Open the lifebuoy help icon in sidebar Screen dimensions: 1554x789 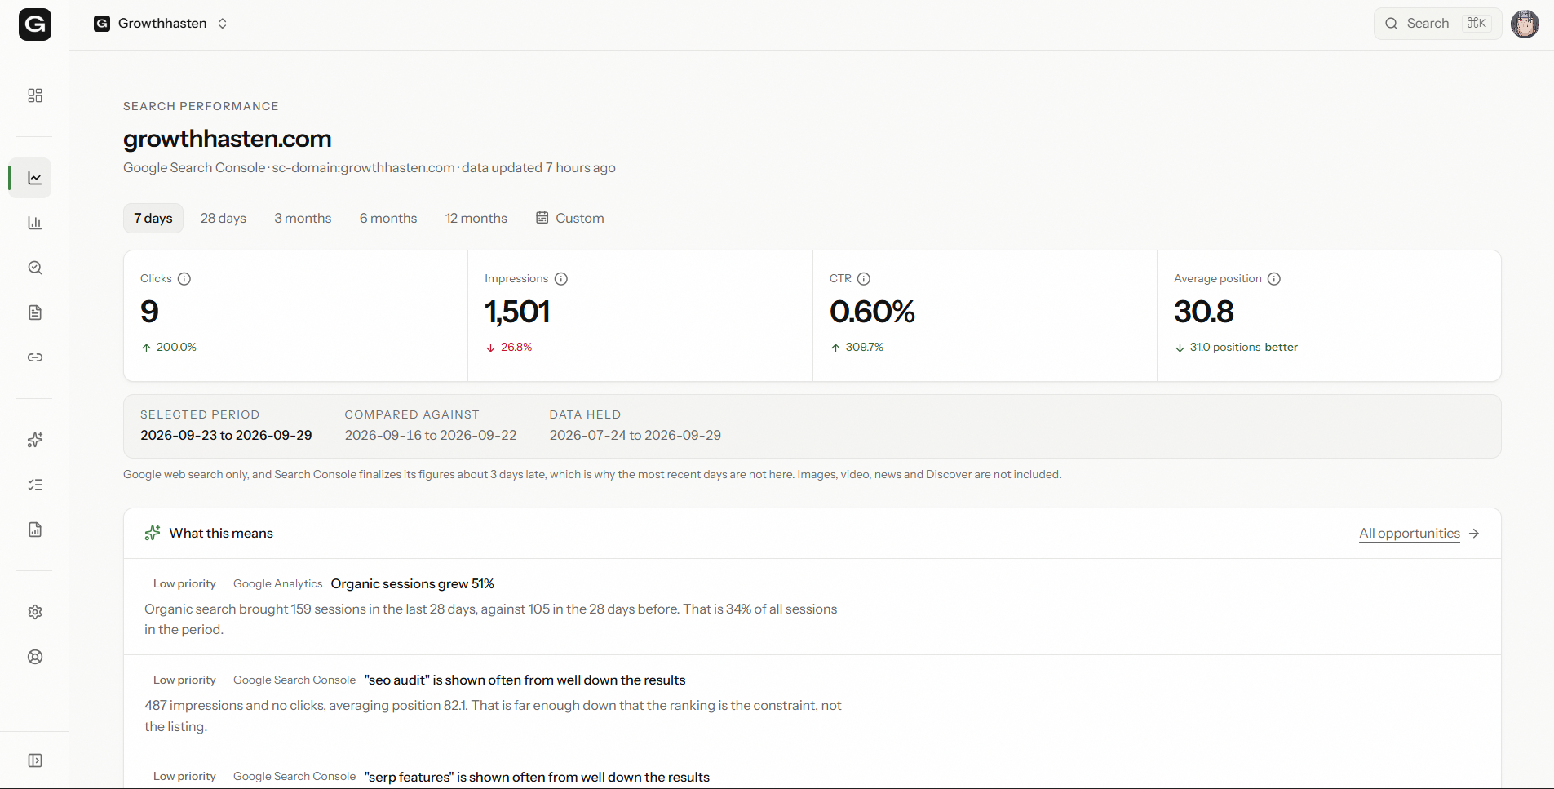(35, 657)
